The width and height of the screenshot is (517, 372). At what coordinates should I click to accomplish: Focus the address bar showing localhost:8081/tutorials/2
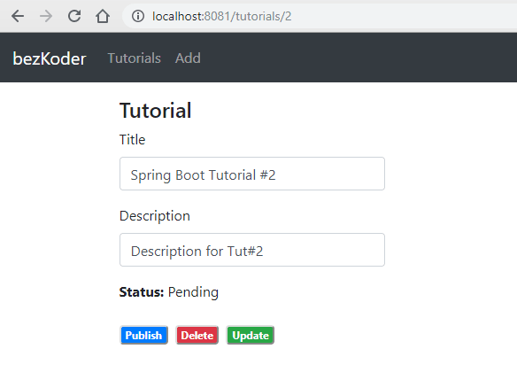pos(320,16)
